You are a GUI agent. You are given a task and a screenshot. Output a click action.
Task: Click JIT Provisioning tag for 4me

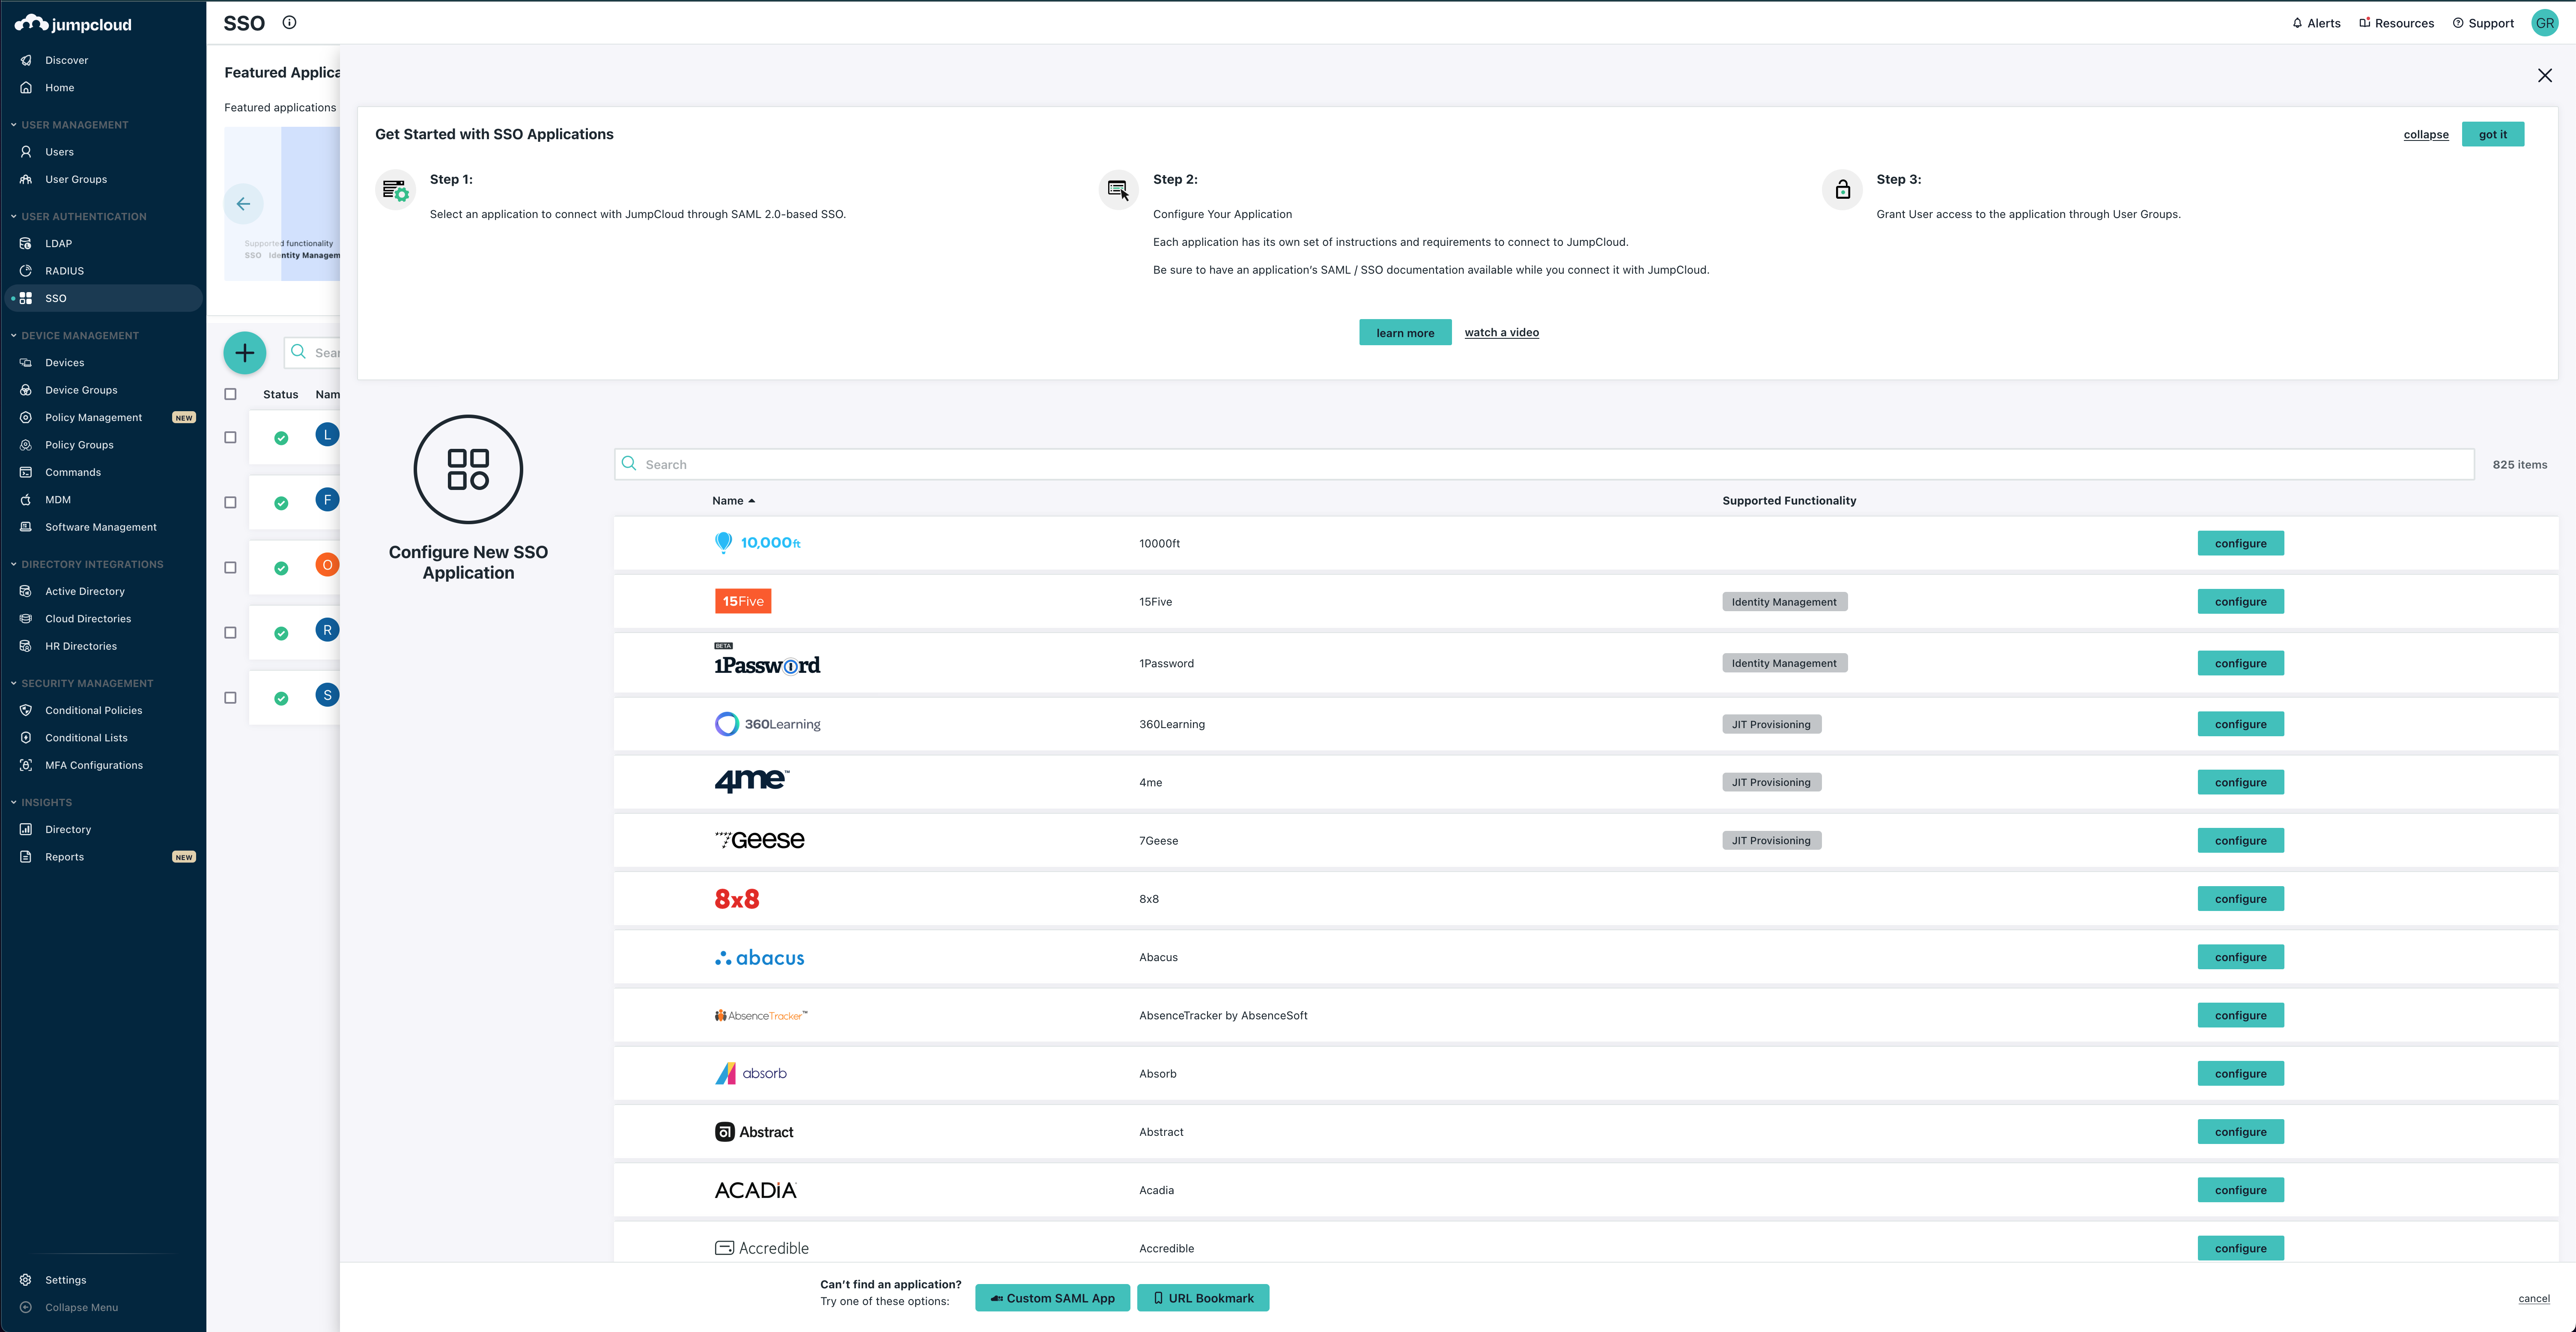1771,782
